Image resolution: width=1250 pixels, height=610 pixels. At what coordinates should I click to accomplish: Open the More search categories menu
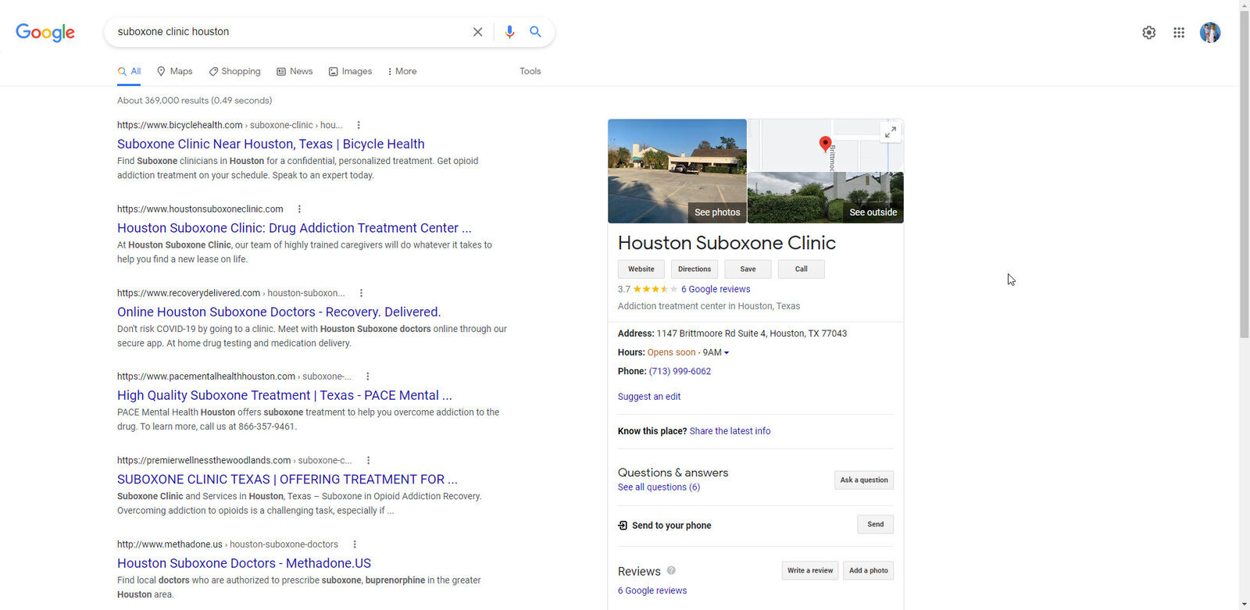402,71
